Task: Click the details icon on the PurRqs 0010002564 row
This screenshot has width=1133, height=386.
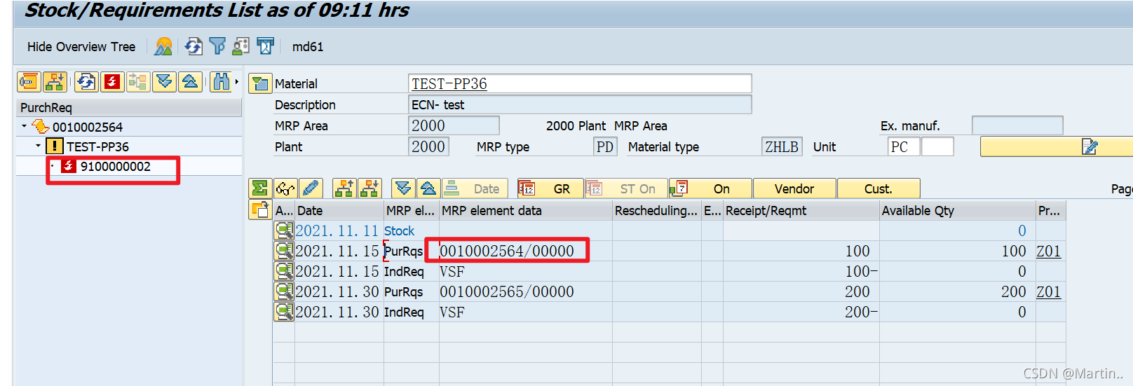Action: click(x=284, y=251)
